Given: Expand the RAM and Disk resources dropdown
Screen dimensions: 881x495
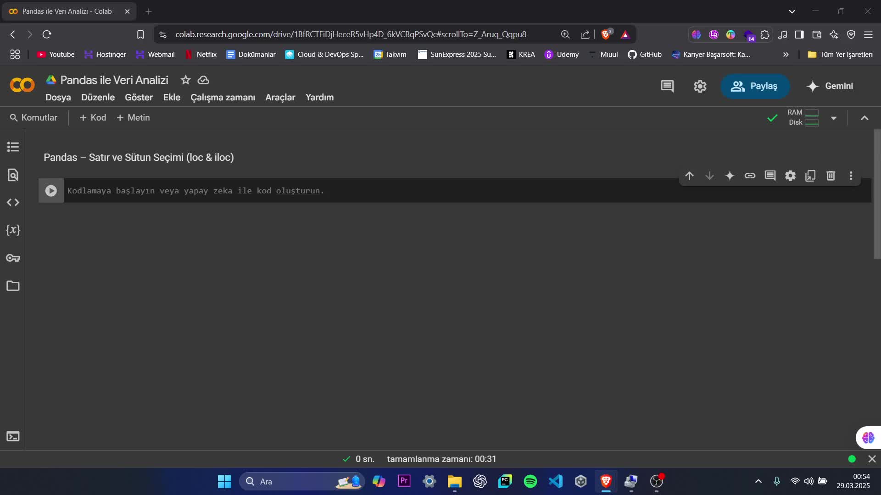Looking at the screenshot, I should (x=834, y=118).
